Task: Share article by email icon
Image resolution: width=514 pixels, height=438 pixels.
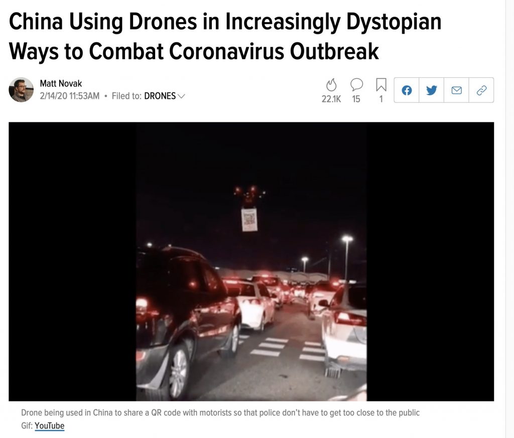Action: (x=456, y=90)
